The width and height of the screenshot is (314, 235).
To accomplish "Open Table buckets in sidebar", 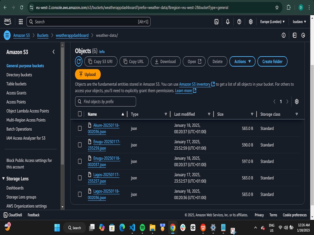I will [16, 84].
